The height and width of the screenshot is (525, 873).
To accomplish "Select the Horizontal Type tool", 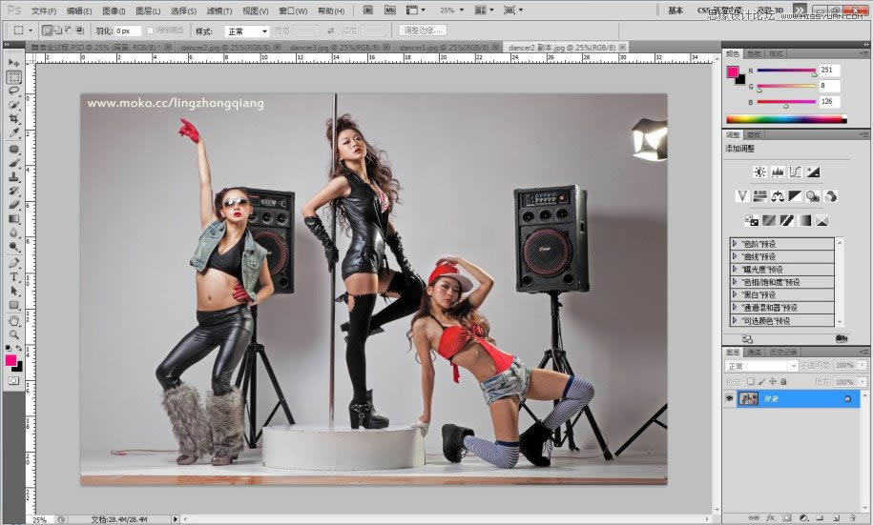I will [14, 277].
